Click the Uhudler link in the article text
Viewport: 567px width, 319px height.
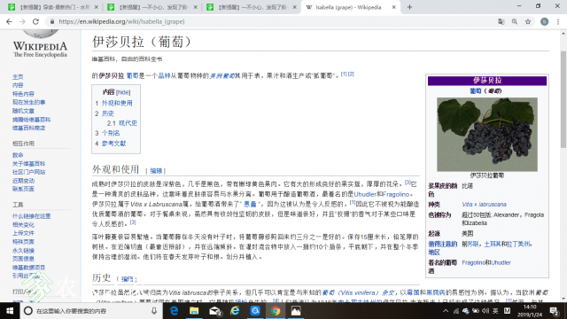(365, 194)
